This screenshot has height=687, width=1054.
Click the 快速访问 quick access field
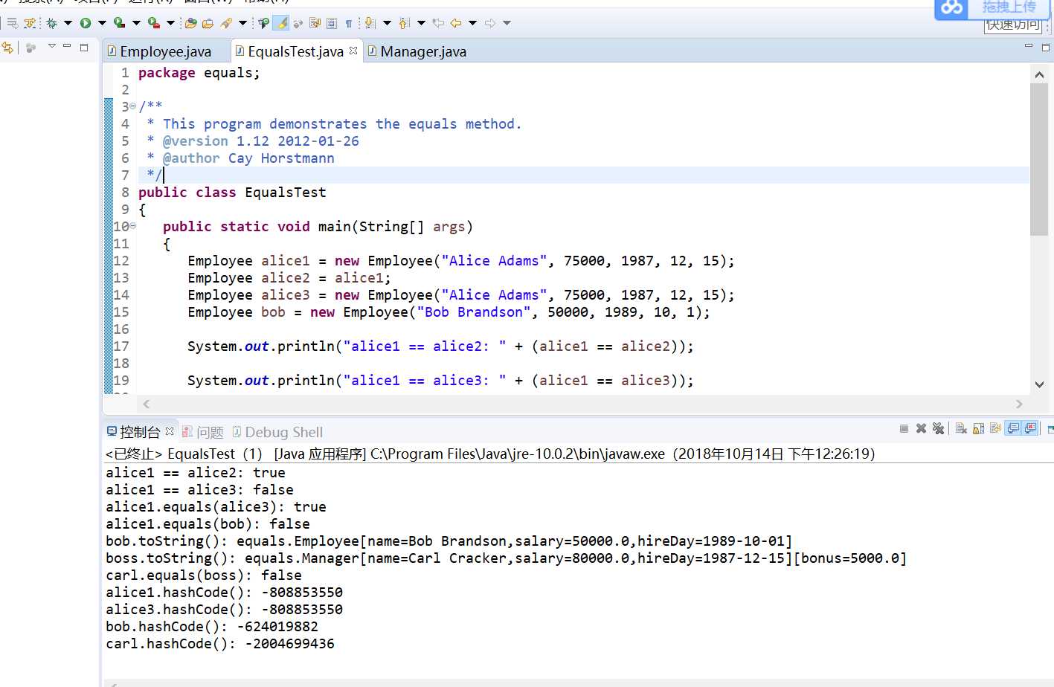[1013, 25]
